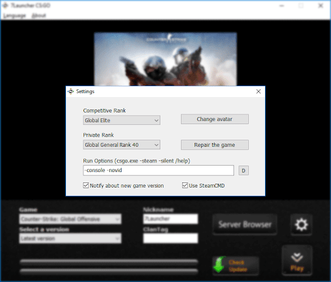Toggle the Use SteamCMD checkbox
Screen dimensions: 331x282
(185, 186)
